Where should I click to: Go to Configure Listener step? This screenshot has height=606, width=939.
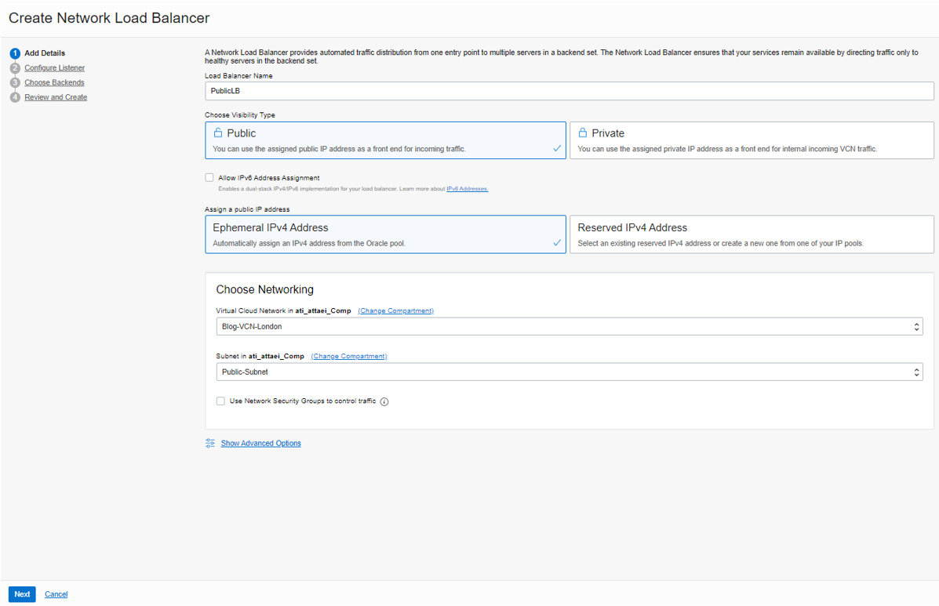click(54, 68)
